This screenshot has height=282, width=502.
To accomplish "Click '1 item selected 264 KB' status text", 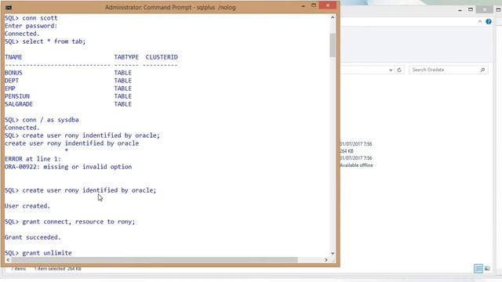I will coord(57,269).
